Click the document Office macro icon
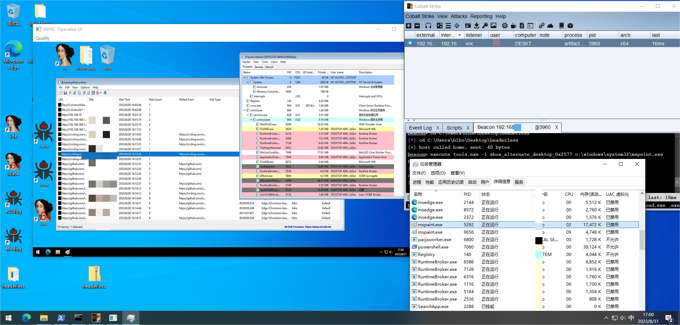The height and width of the screenshot is (325, 680). click(x=522, y=25)
